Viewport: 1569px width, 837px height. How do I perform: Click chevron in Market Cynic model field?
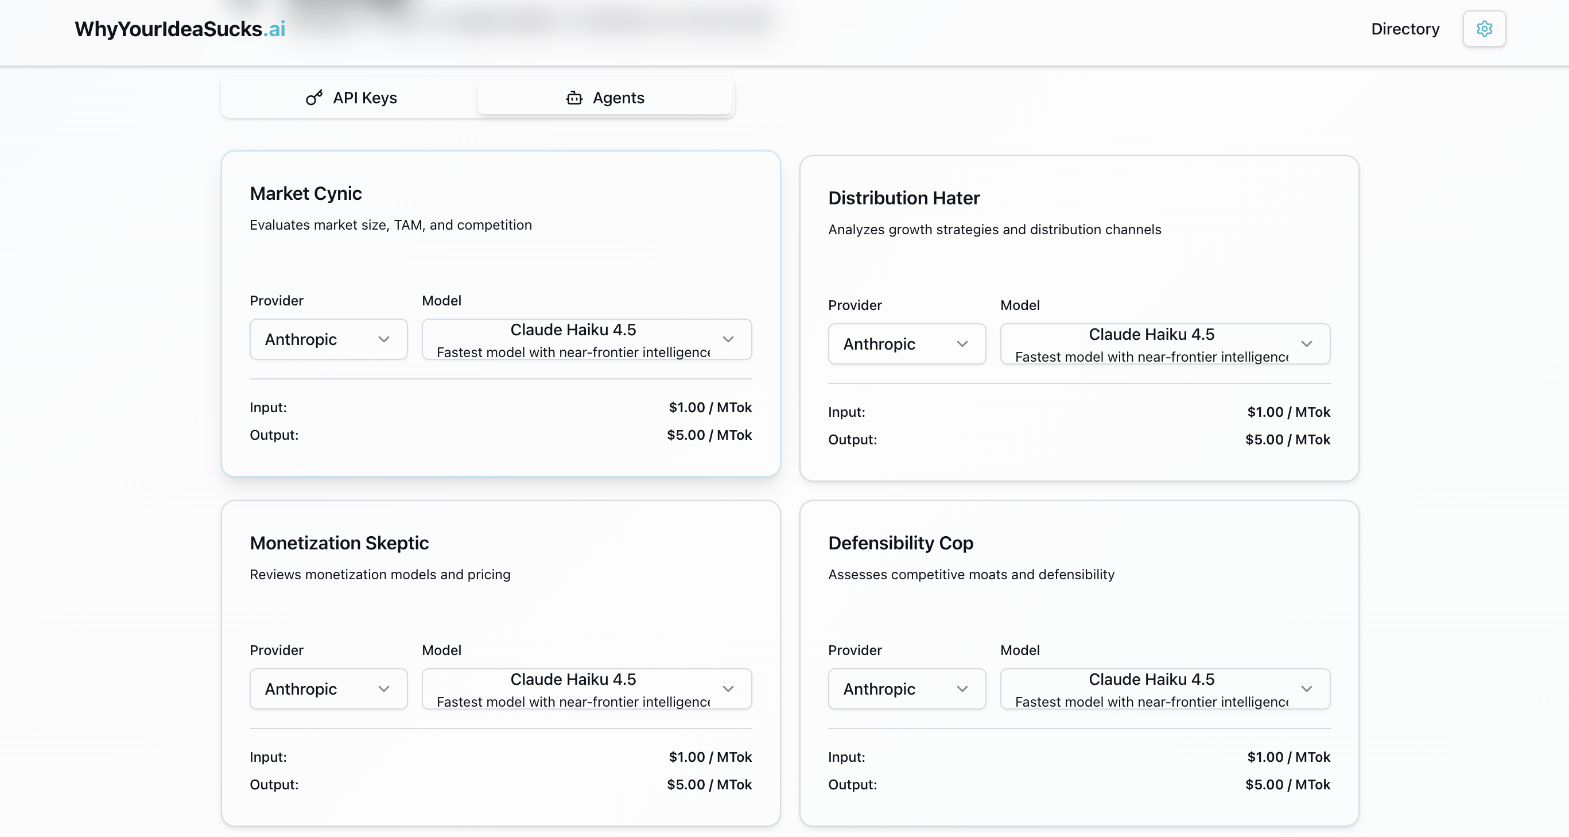coord(728,339)
